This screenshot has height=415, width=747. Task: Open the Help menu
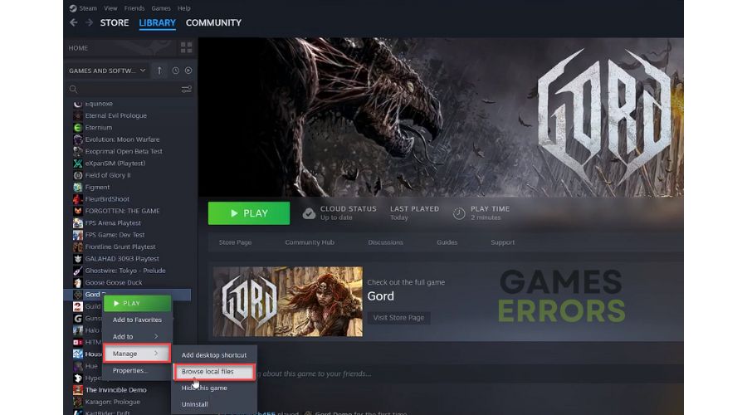184,8
